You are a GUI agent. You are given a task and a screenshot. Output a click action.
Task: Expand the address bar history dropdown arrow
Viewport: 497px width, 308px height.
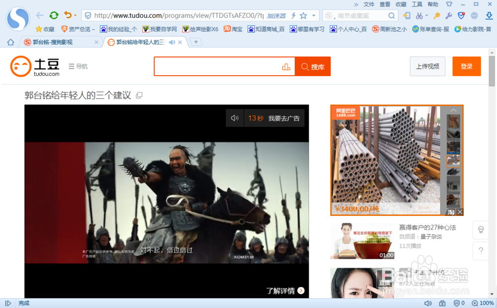pyautogui.click(x=314, y=15)
